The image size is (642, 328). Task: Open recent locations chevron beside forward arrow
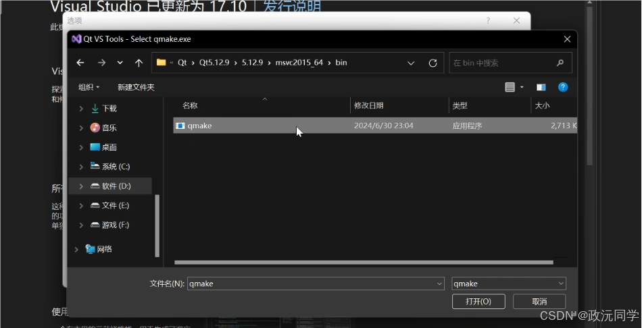point(120,63)
